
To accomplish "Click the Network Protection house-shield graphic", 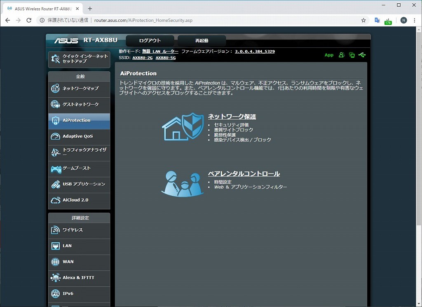I will point(183,127).
